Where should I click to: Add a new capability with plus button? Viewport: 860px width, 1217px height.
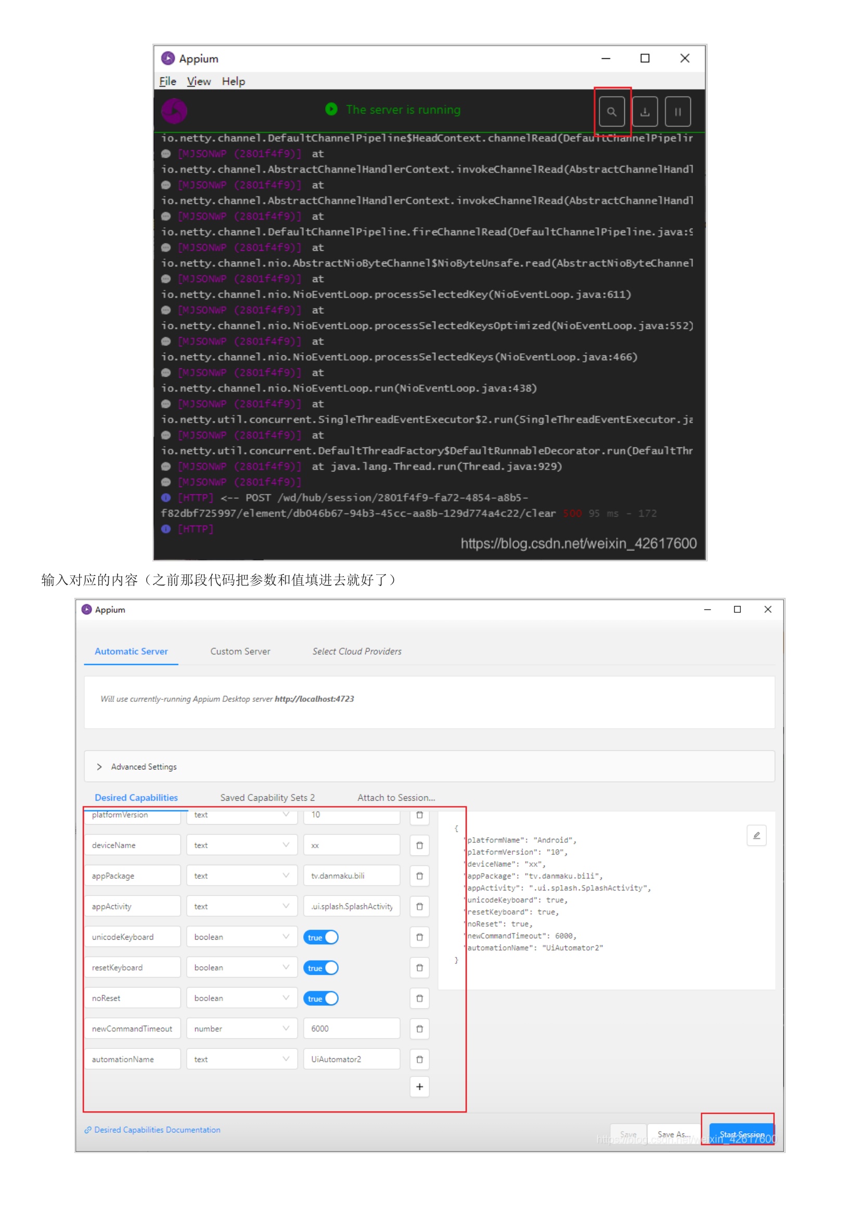419,1086
